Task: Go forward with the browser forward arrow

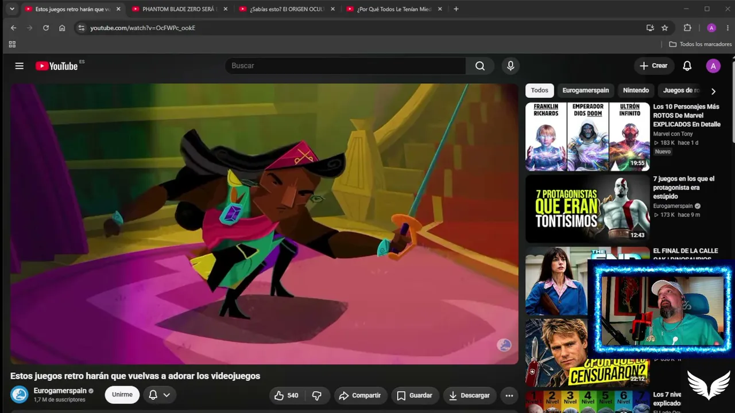Action: (30, 28)
